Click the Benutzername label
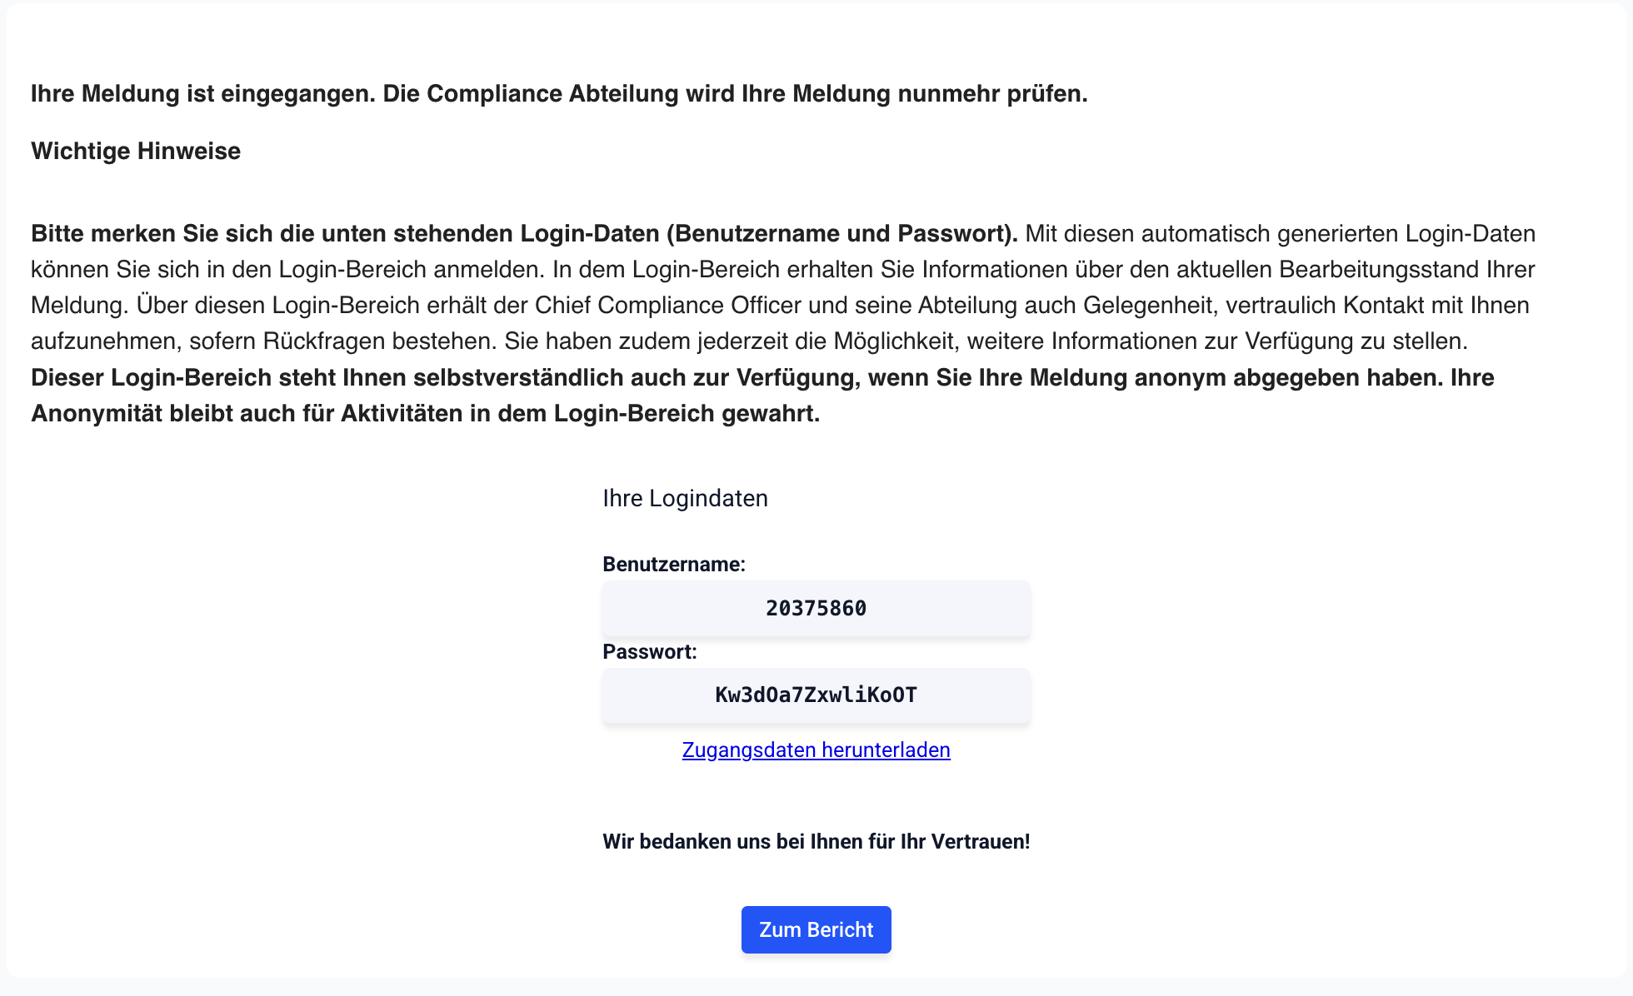Screen dimensions: 1633x996 coord(673,565)
